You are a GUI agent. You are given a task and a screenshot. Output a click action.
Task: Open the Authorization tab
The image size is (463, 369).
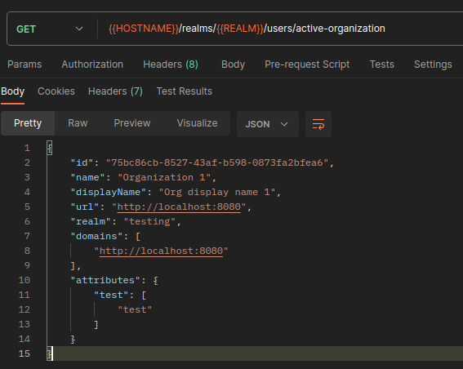pos(92,64)
